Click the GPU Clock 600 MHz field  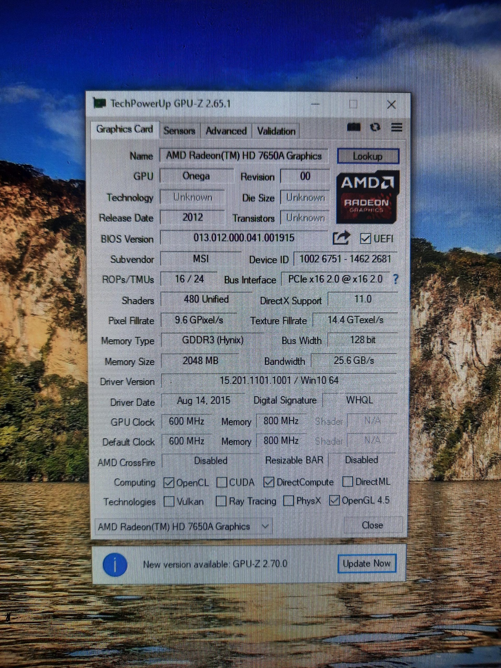[x=186, y=421]
